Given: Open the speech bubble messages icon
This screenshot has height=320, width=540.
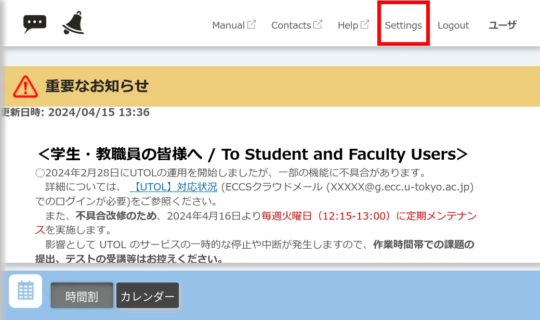Looking at the screenshot, I should coord(34,23).
